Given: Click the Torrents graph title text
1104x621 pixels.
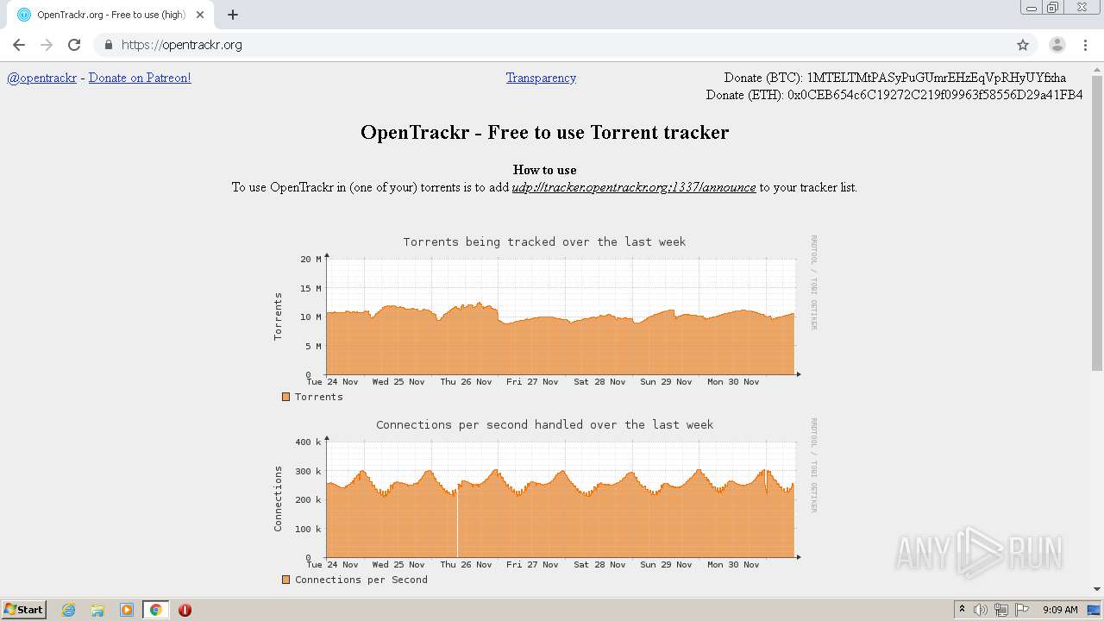Looking at the screenshot, I should tap(544, 241).
